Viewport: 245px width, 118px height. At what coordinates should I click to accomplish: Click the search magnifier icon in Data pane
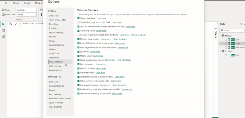point(222,30)
